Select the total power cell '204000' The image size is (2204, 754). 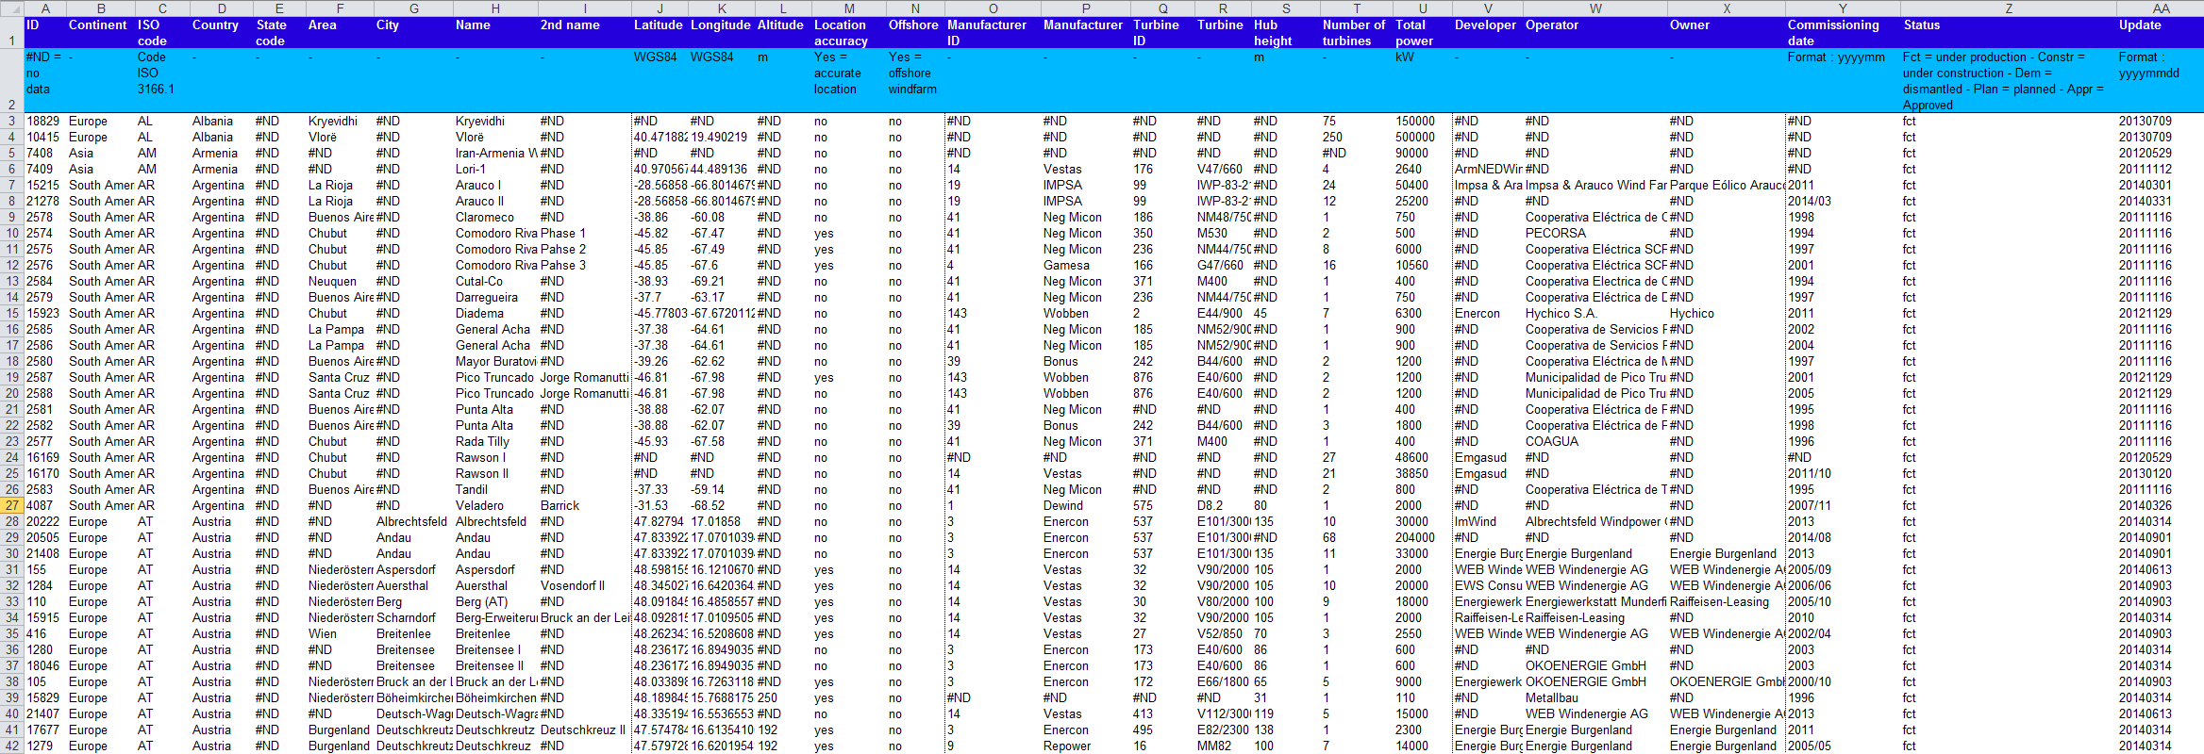pos(1423,537)
